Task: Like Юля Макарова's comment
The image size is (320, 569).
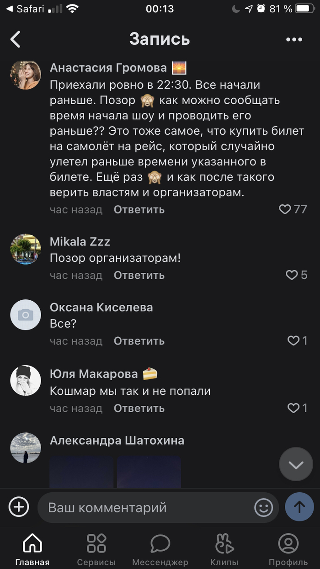Action: click(293, 408)
